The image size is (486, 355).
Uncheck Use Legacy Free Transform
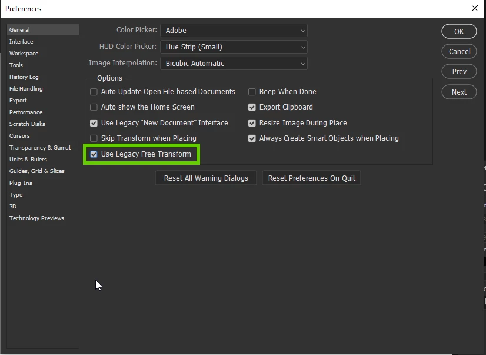(94, 154)
